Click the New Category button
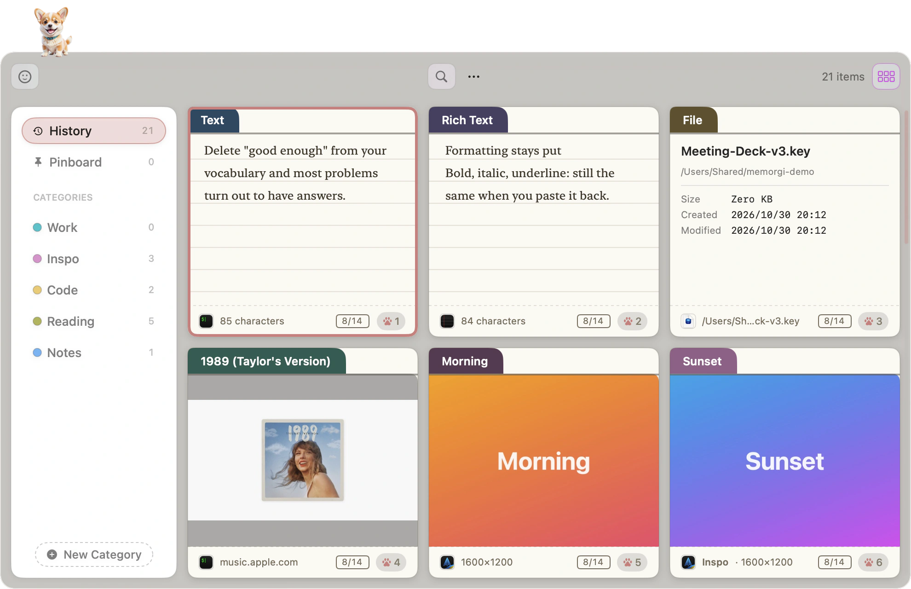 pyautogui.click(x=94, y=554)
